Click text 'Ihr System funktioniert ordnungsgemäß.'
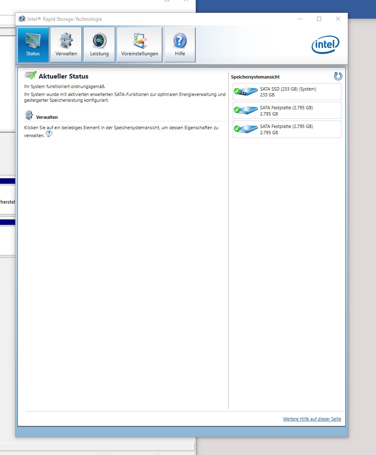 tap(65, 86)
